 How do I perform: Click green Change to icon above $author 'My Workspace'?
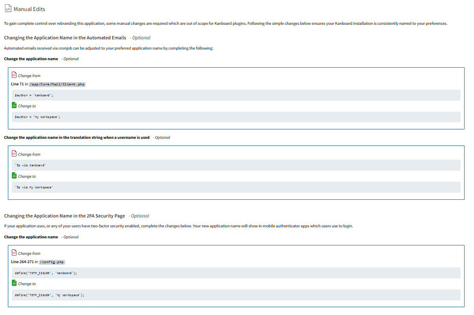point(14,105)
